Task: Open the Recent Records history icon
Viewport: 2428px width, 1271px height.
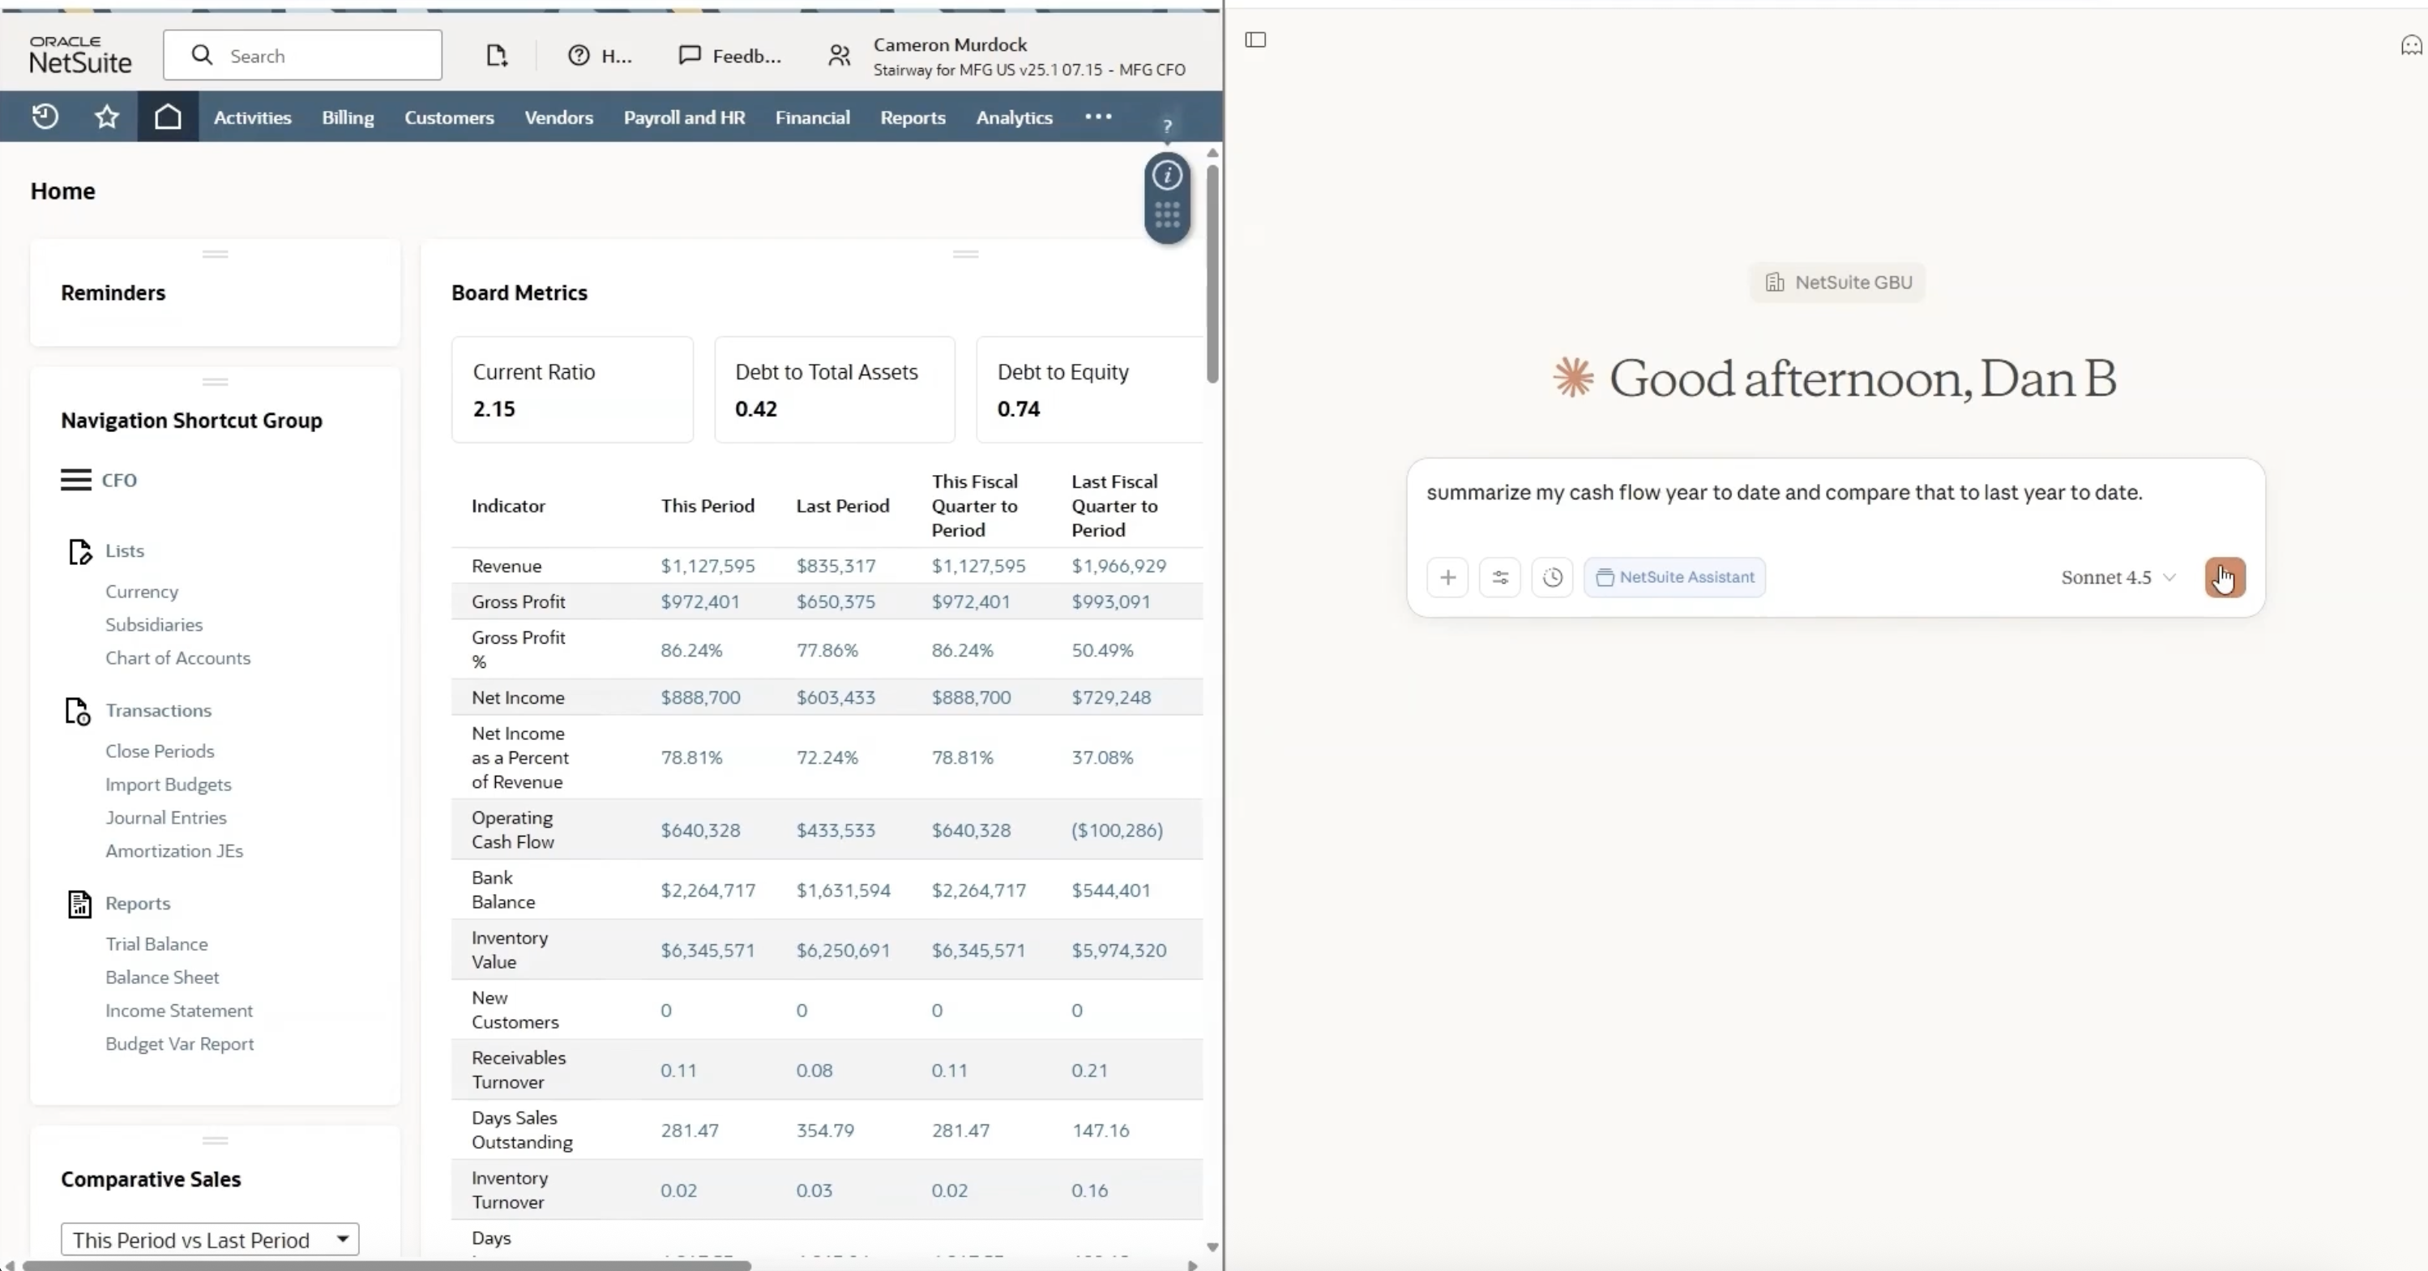Action: click(45, 117)
